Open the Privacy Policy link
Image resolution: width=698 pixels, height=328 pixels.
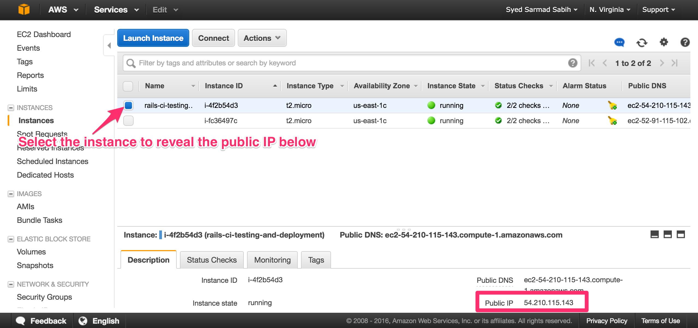[x=607, y=321]
